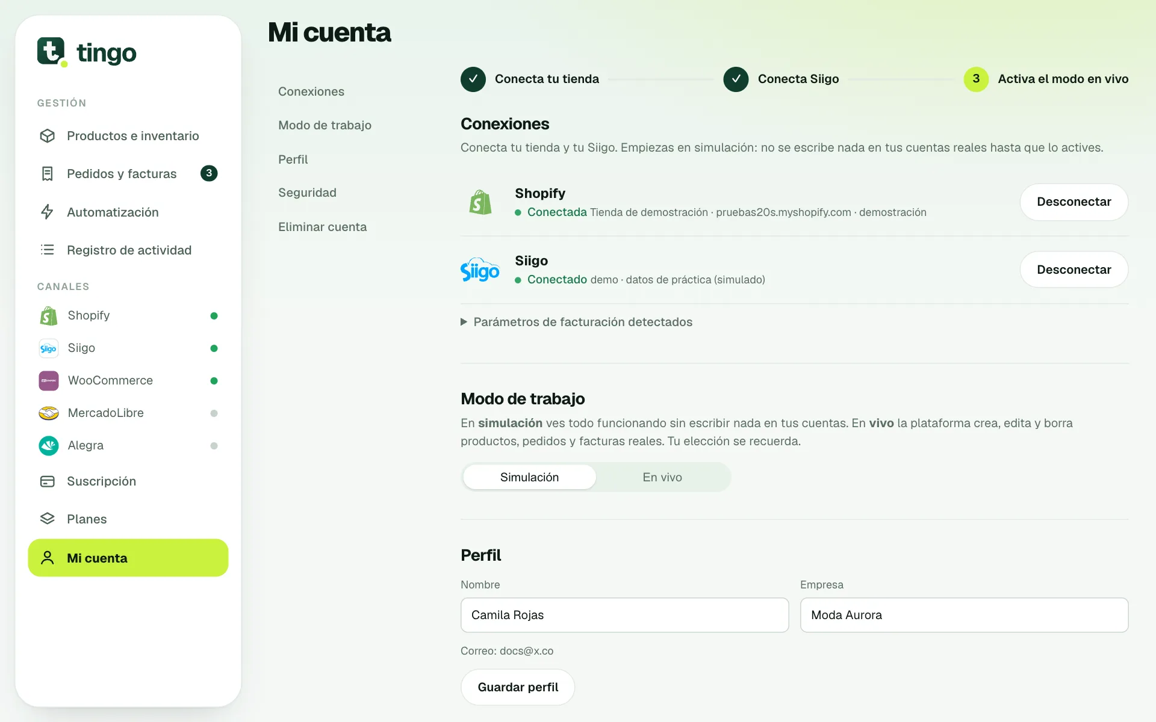
Task: Go to Eliminar cuenta section
Action: [x=322, y=227]
